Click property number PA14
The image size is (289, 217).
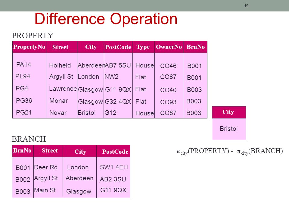23,64
